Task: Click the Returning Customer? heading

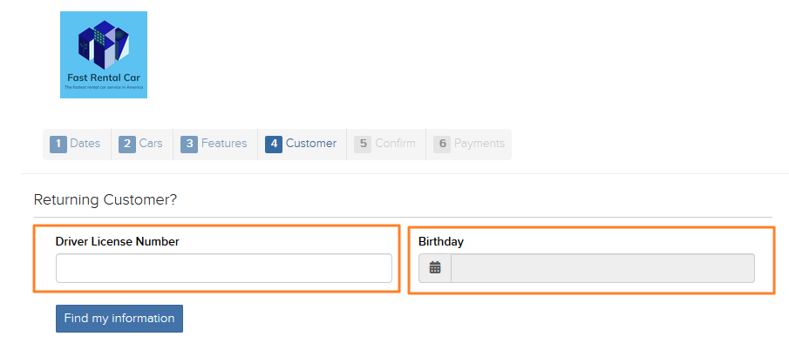Action: click(x=105, y=200)
